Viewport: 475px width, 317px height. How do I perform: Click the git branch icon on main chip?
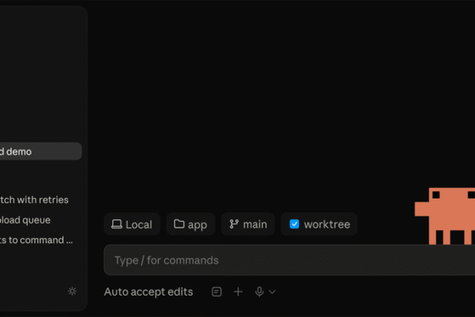point(234,224)
